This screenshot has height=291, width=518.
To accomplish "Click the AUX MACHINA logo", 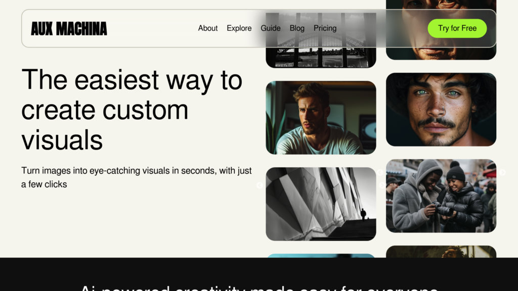I will pos(69,29).
